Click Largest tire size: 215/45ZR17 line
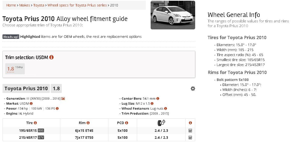Viewport: 293px width, 145px height. pos(240,65)
